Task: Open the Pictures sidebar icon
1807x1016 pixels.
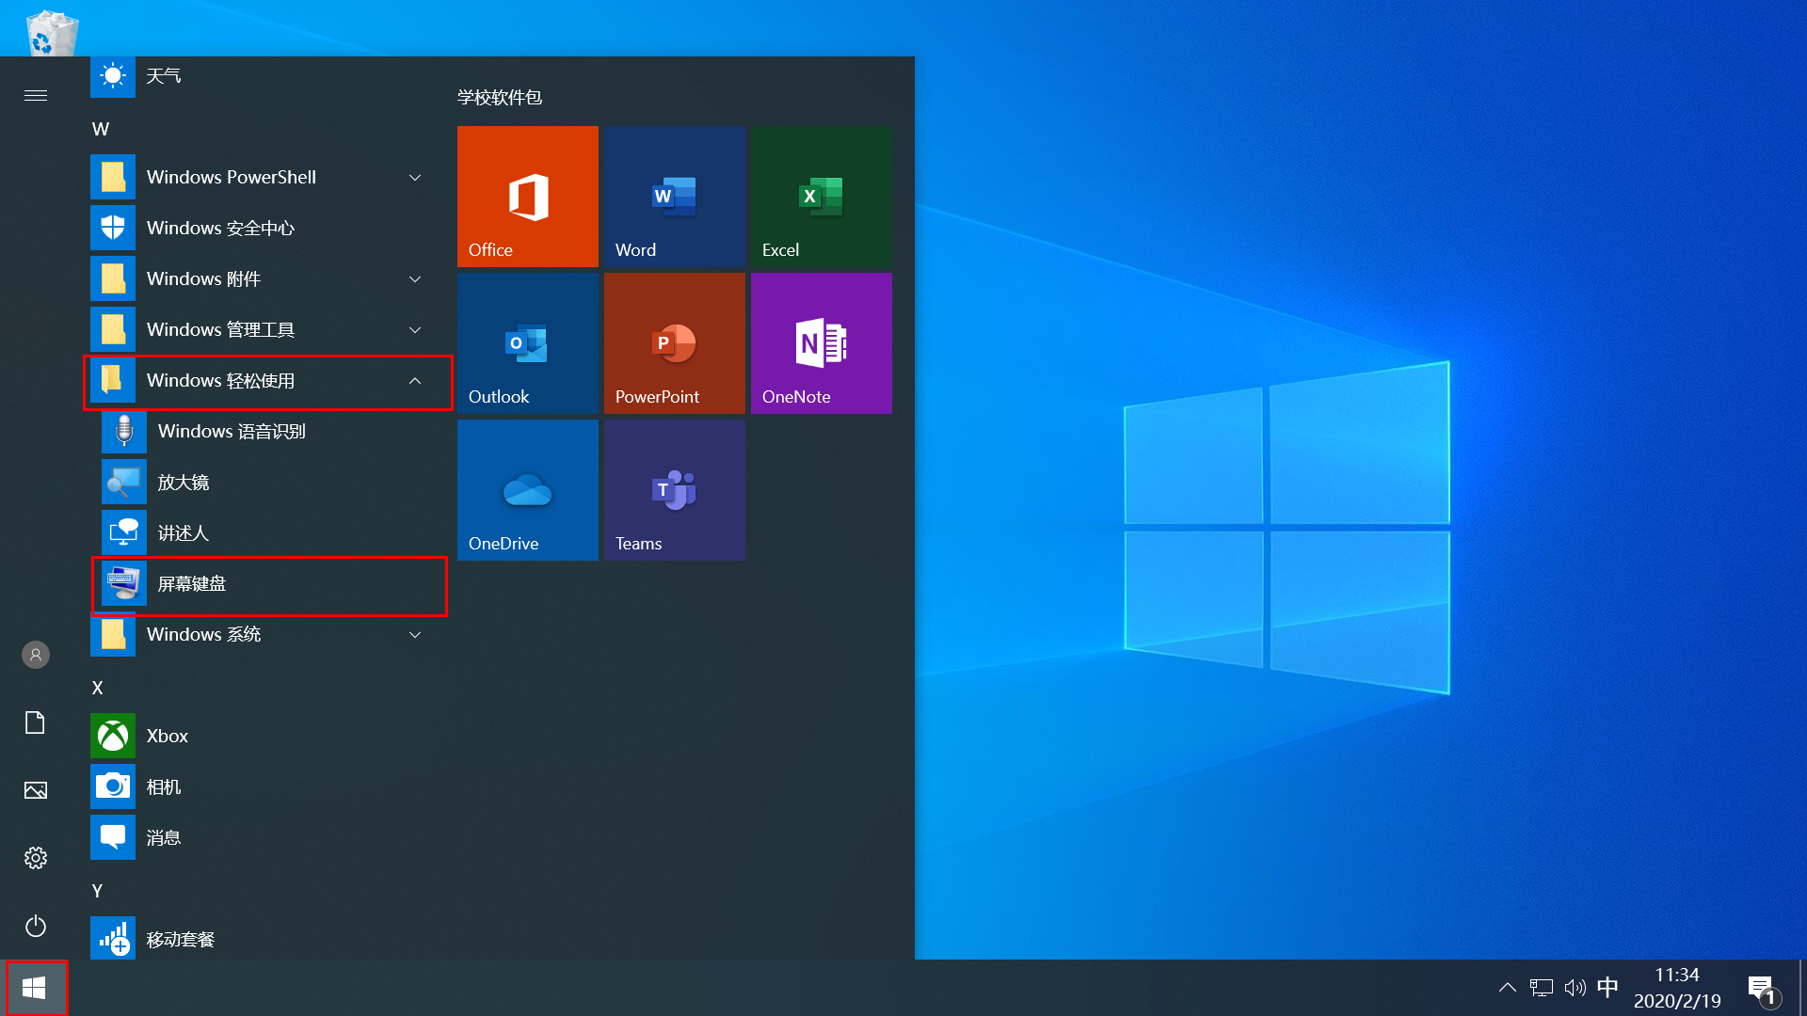Action: tap(36, 790)
